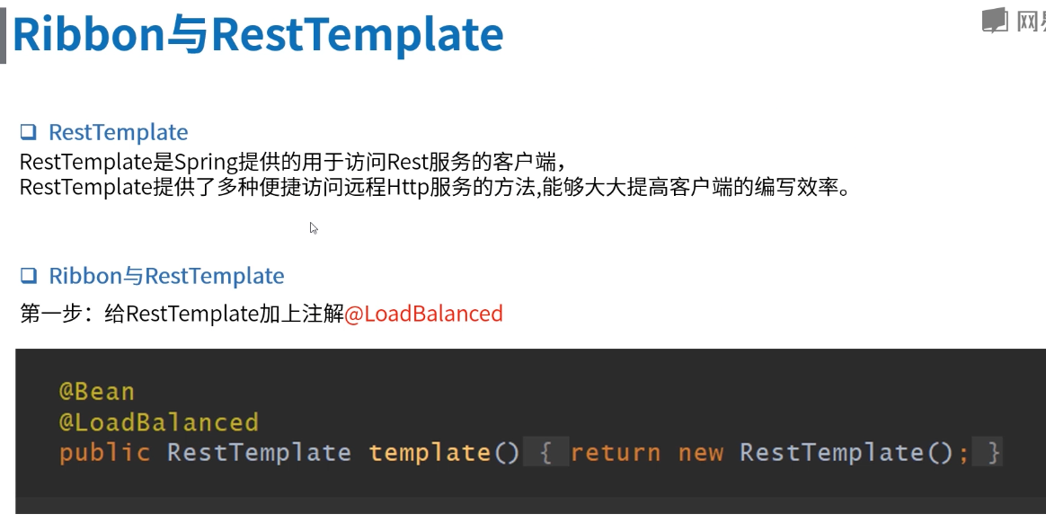1046x532 pixels.
Task: Click the @Bean annotation in code
Action: tap(97, 391)
